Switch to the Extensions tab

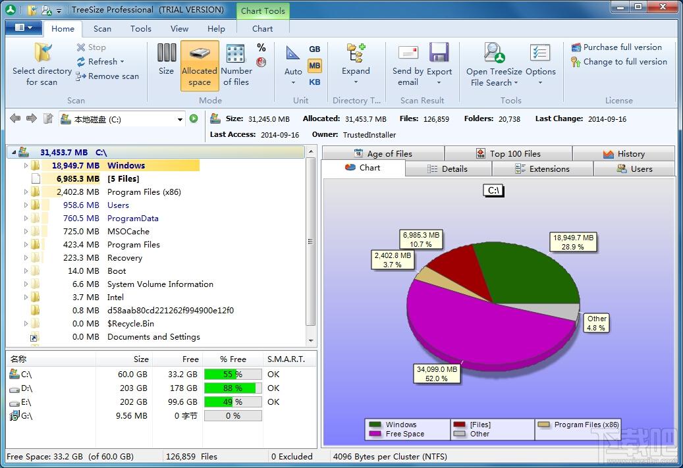click(x=542, y=169)
